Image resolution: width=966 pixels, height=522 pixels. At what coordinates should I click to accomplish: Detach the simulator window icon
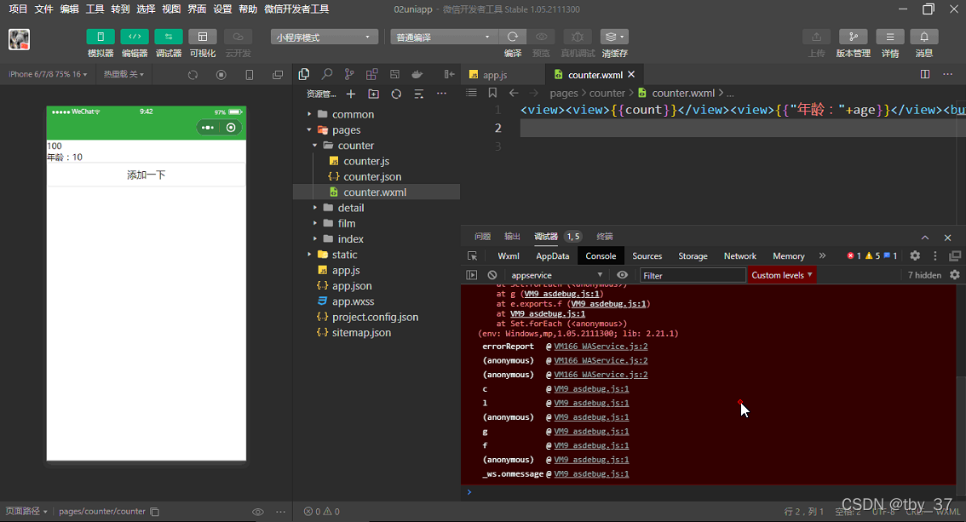coord(278,74)
